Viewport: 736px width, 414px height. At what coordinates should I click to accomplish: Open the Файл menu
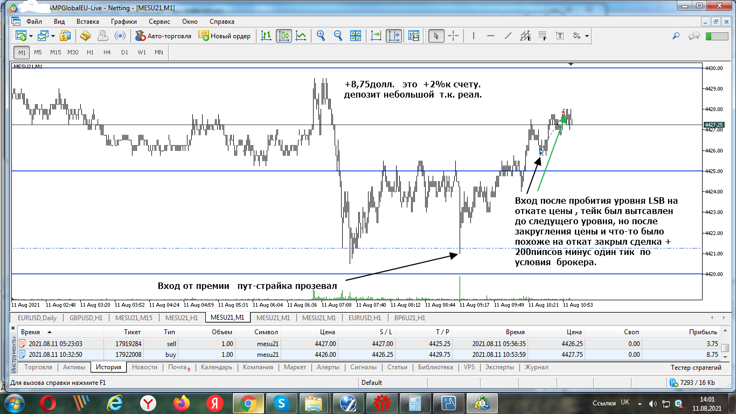[x=34, y=22]
